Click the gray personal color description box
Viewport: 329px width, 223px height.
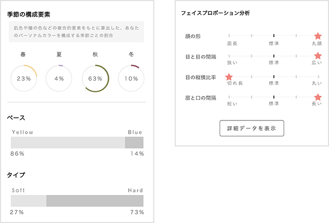(x=77, y=32)
